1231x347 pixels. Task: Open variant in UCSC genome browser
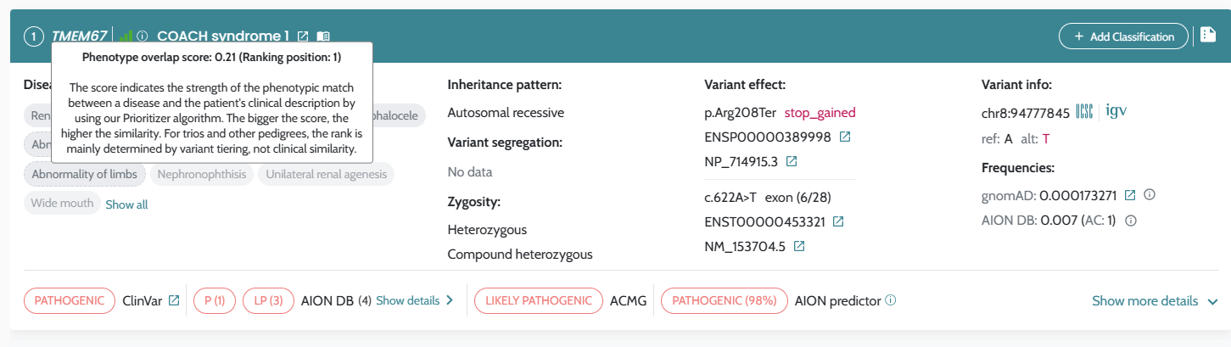1084,112
